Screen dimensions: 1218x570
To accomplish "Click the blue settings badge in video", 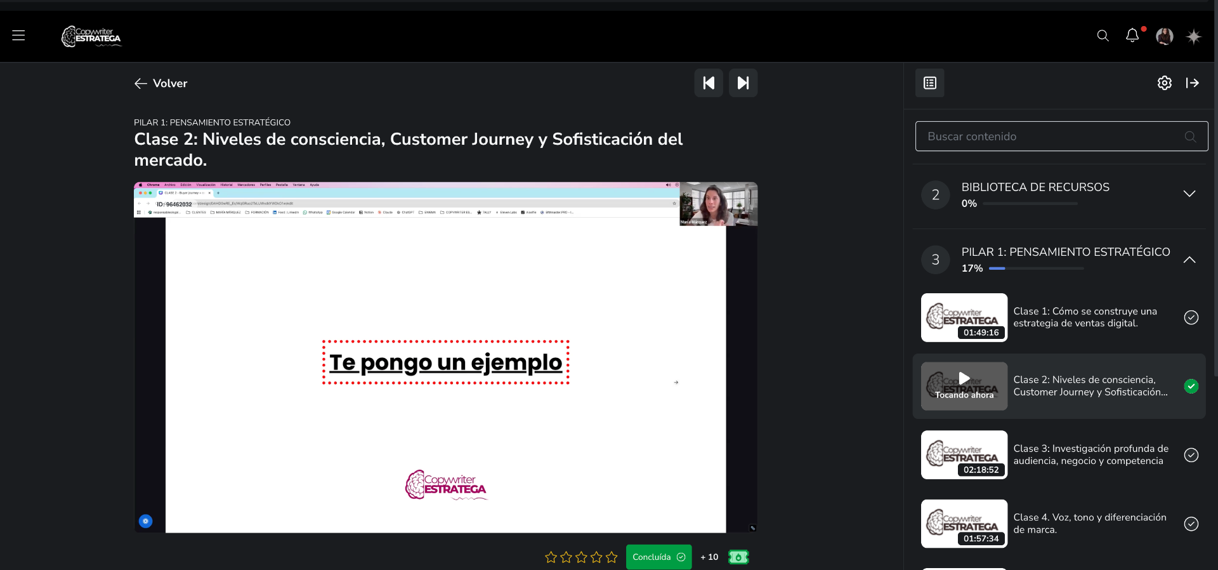I will (145, 521).
